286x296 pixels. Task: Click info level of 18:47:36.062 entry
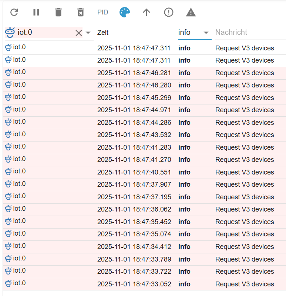pos(184,209)
